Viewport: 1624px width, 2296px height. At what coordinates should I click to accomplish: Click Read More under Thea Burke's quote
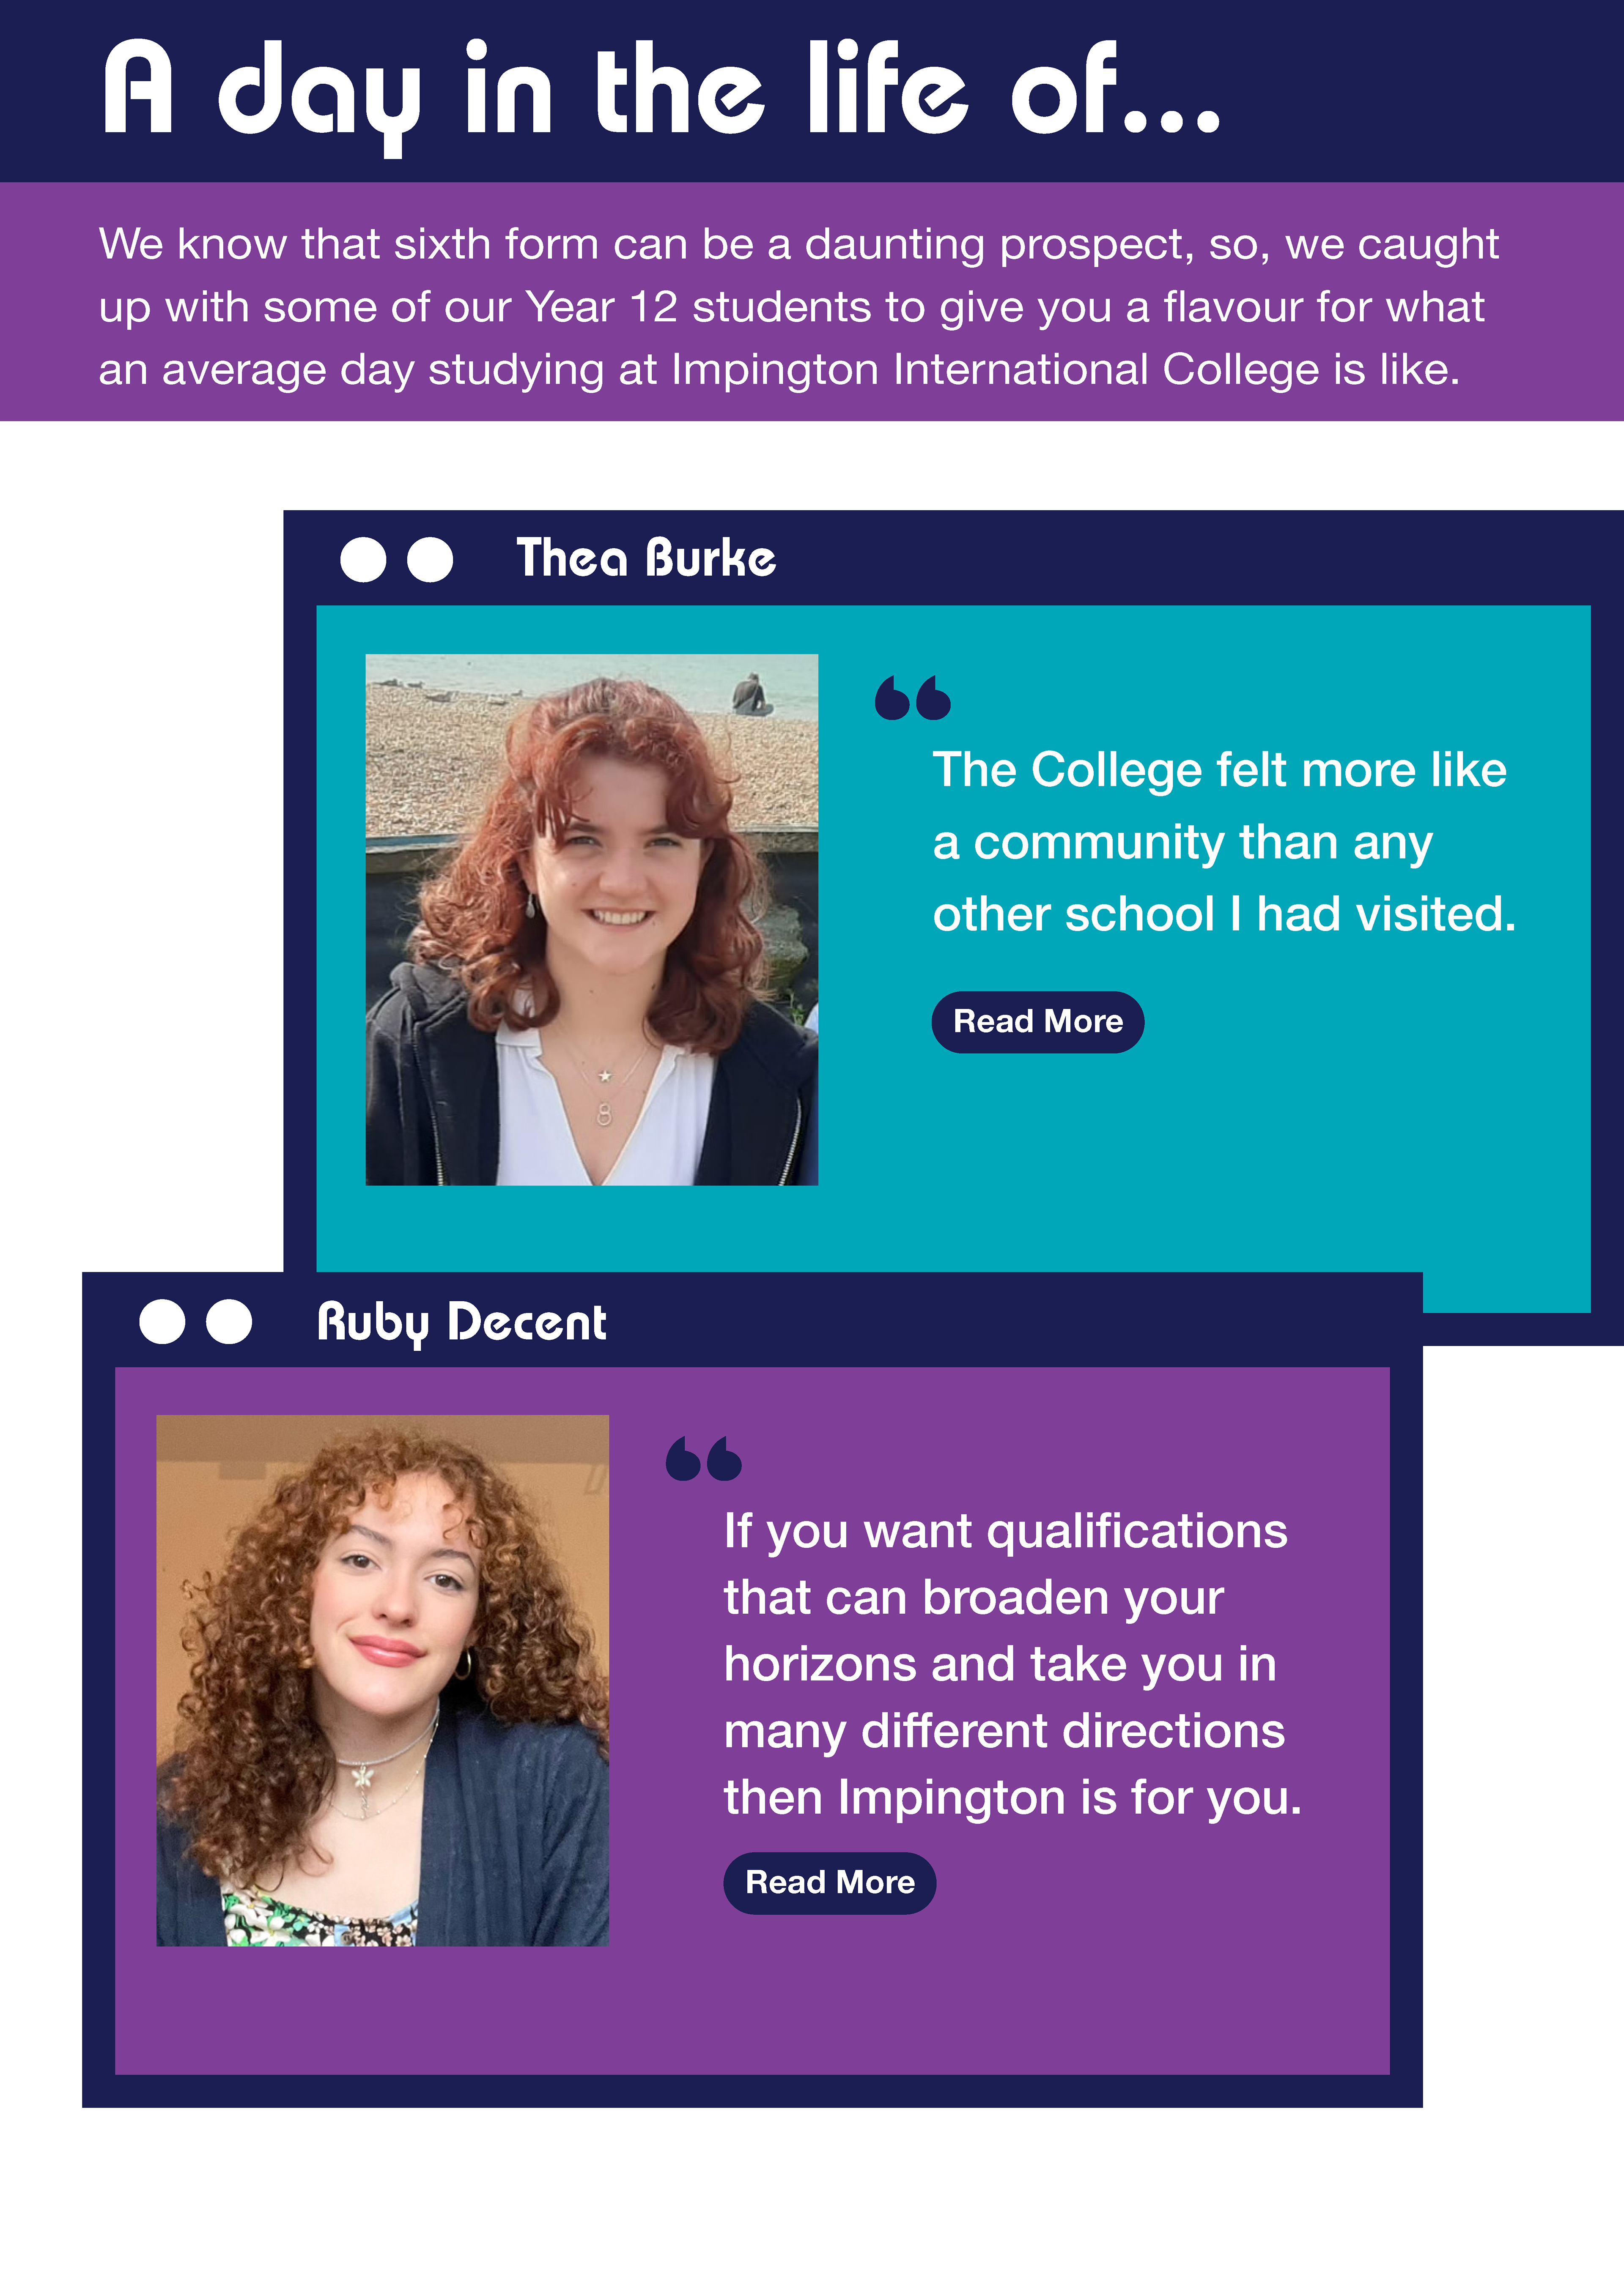point(1038,1022)
